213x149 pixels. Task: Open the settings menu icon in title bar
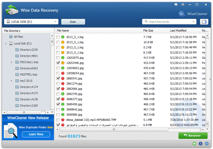tap(183, 5)
